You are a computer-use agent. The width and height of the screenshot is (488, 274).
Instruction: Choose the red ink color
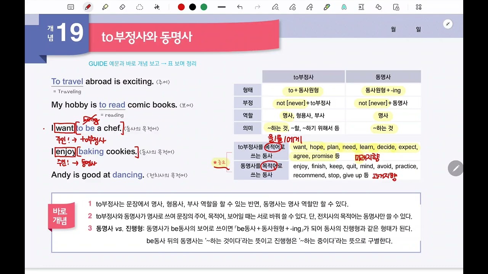pos(181,7)
